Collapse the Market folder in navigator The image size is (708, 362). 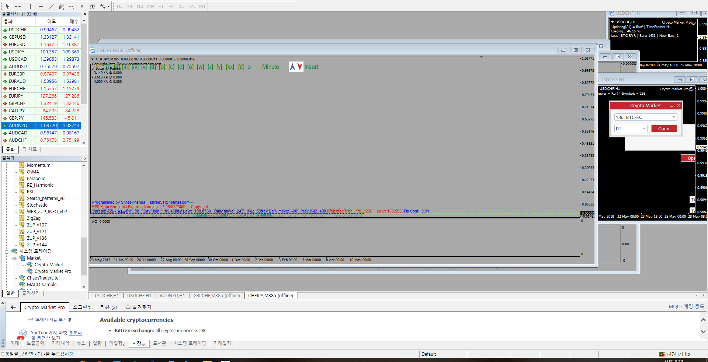point(14,259)
